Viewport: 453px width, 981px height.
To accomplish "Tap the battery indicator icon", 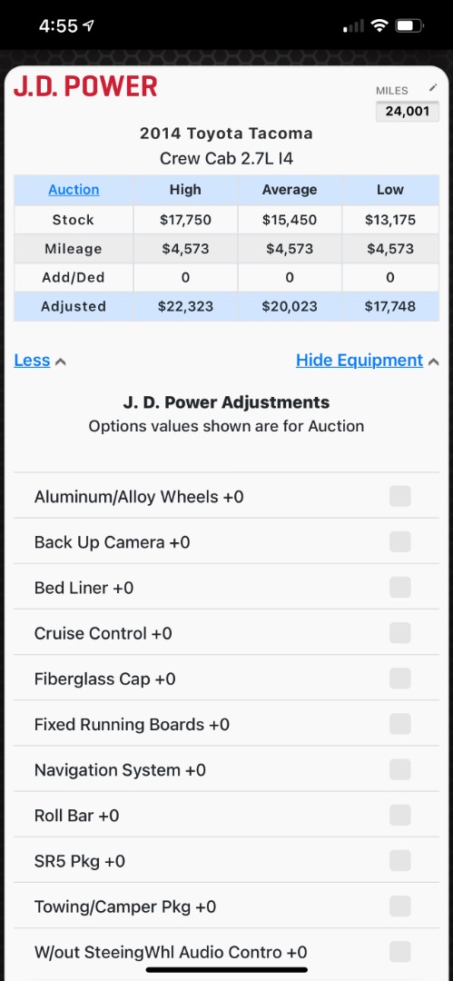I will tap(409, 25).
